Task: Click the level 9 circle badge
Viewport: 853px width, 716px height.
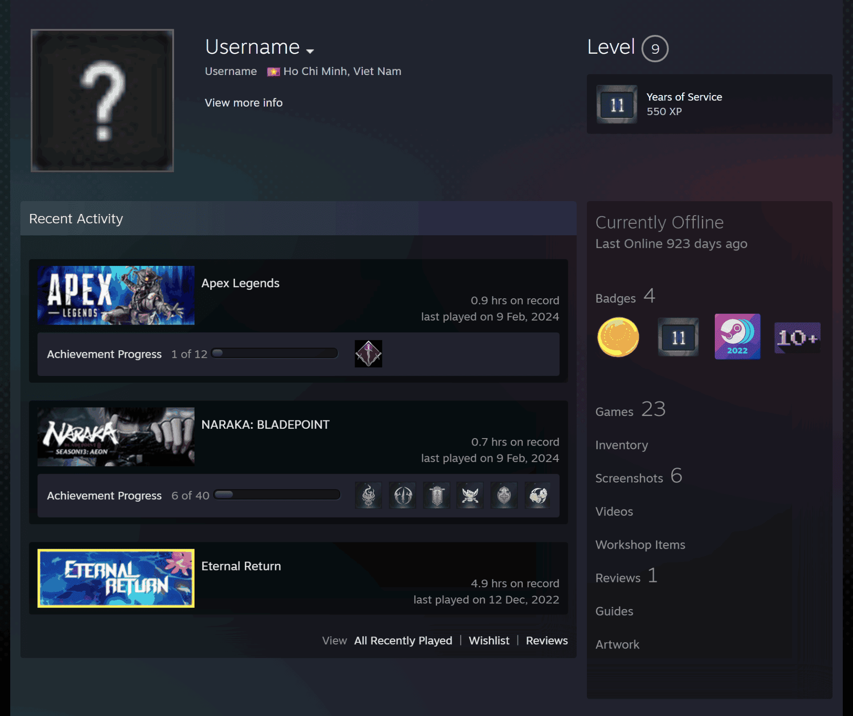Action: coord(655,48)
